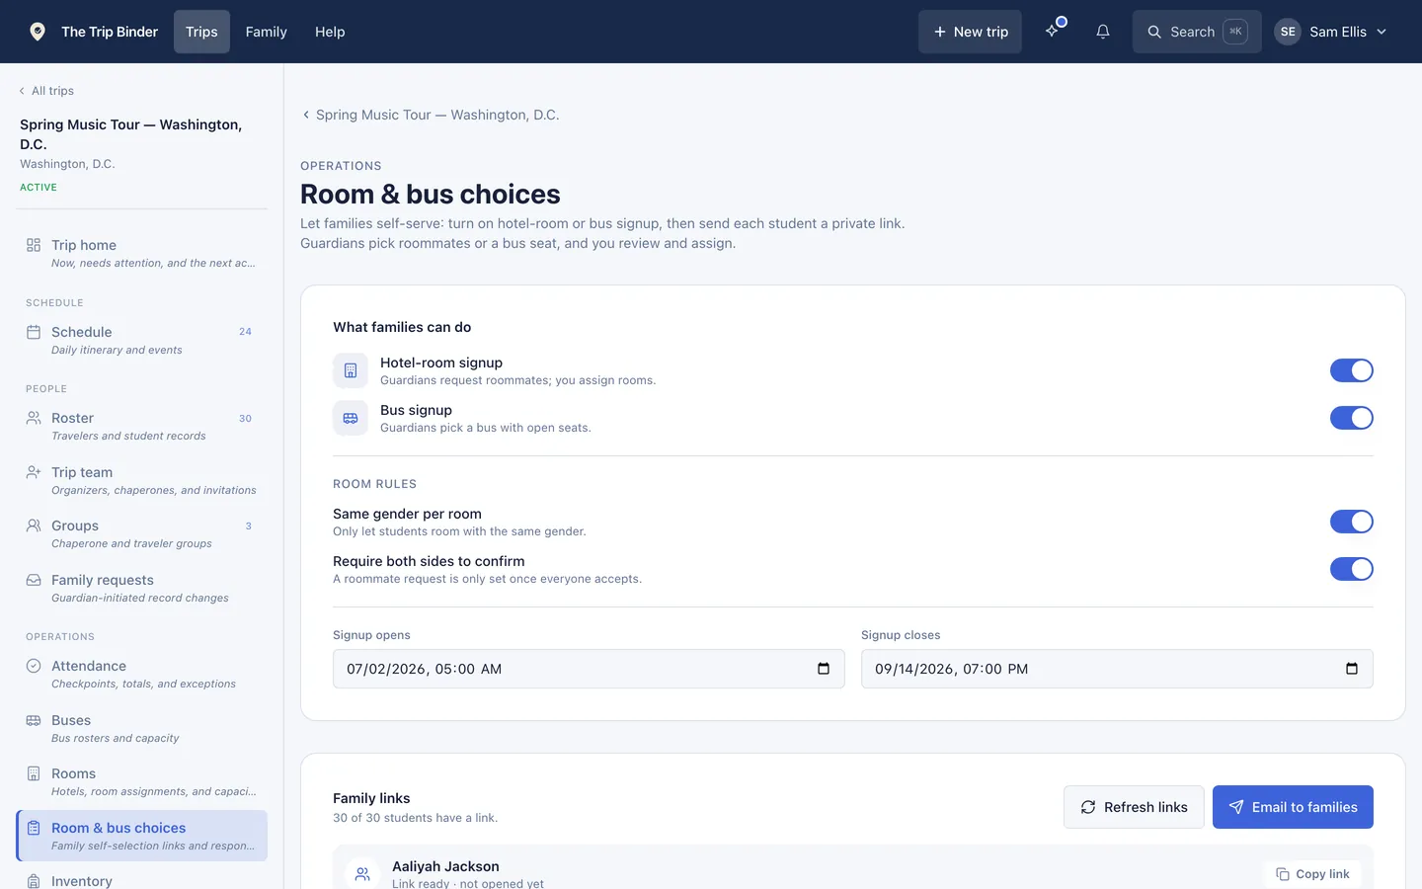Click Refresh links button
1422x889 pixels.
pos(1134,807)
